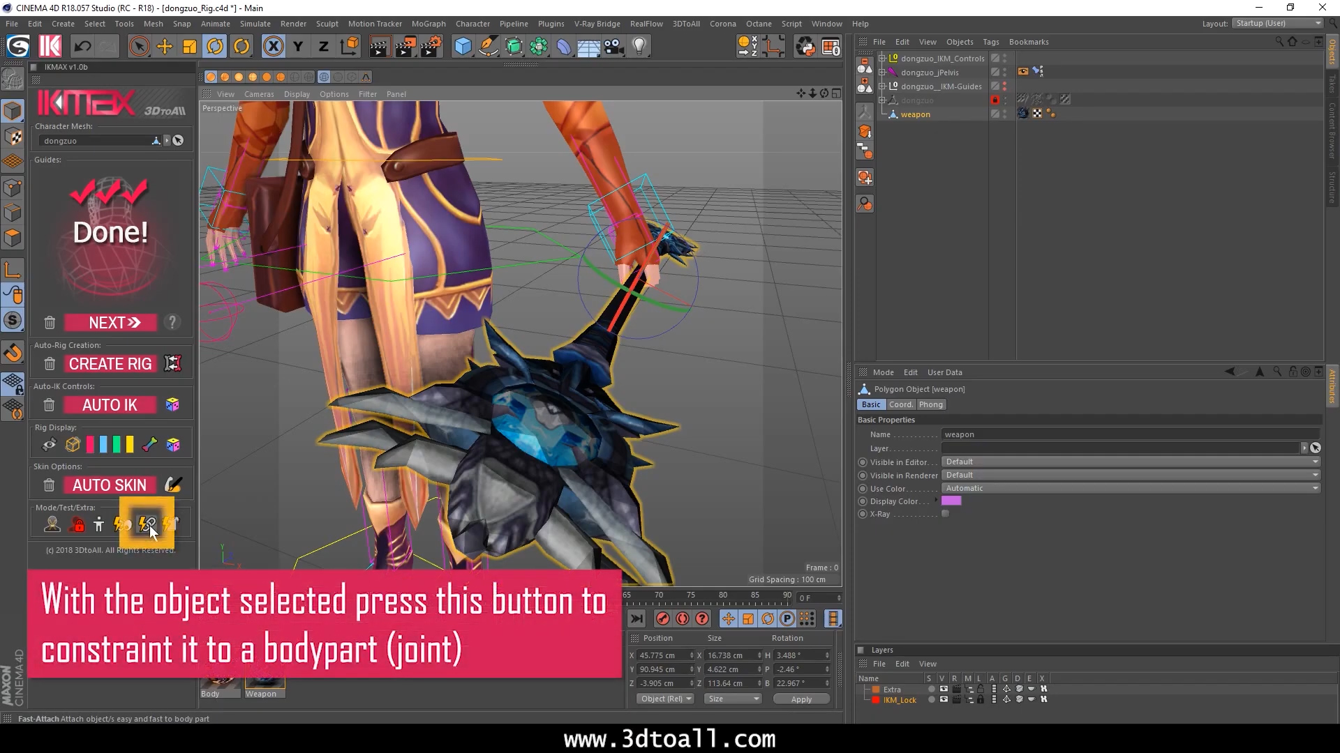Image resolution: width=1340 pixels, height=753 pixels.
Task: Click the Cube primitive icon
Action: pos(463,47)
